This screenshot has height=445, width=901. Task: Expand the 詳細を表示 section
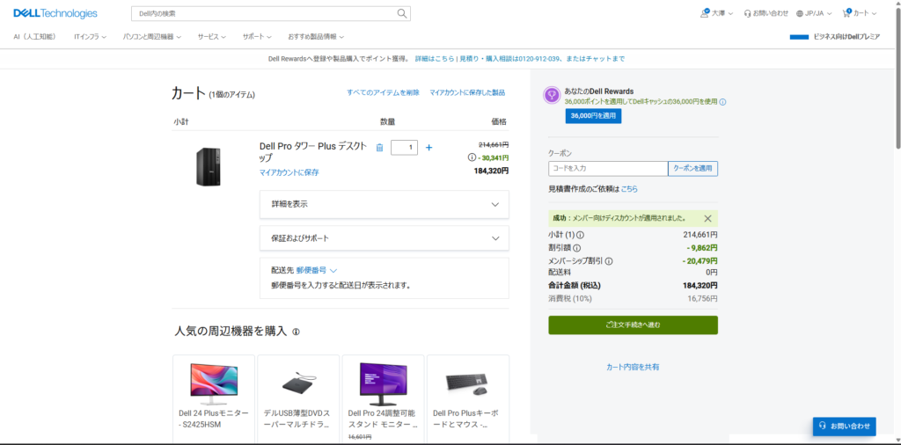click(x=384, y=204)
